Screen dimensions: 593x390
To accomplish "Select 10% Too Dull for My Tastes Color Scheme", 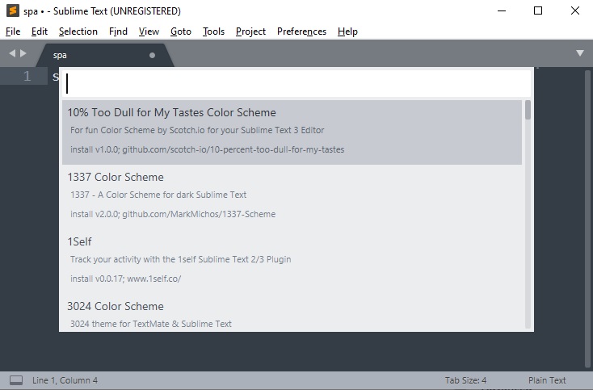I will coord(292,132).
